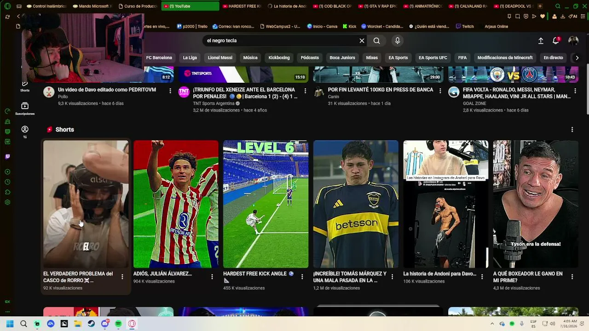Open Steam from the Windows taskbar
The height and width of the screenshot is (331, 589).
[91, 324]
